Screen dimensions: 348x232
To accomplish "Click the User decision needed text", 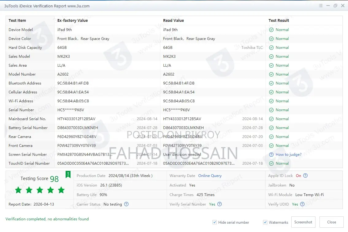I will click(x=182, y=154).
